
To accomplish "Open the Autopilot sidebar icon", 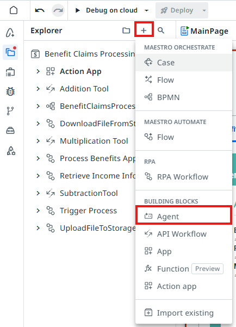I will tap(10, 33).
